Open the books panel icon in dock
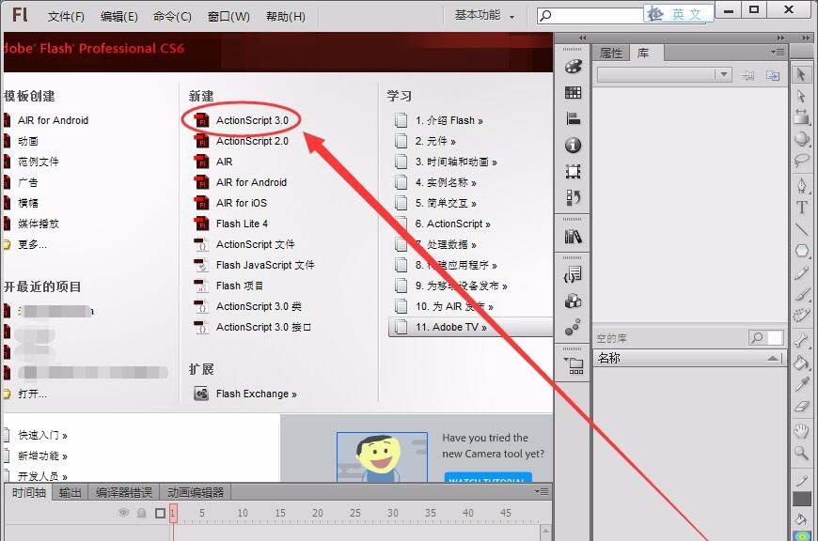This screenshot has width=818, height=541. pyautogui.click(x=573, y=237)
